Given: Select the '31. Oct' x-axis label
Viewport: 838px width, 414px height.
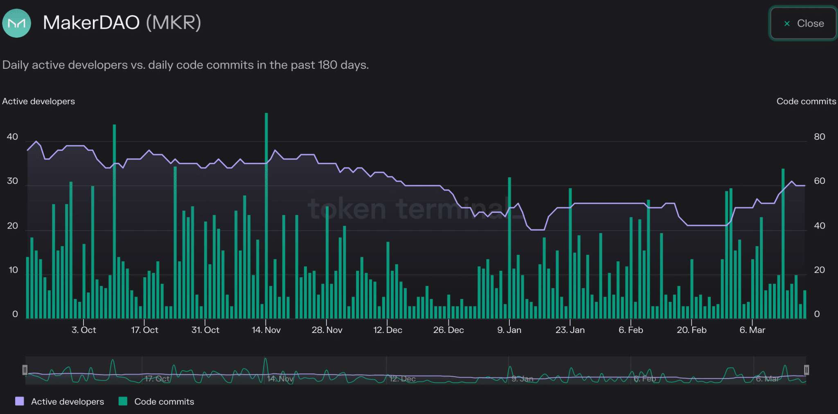Looking at the screenshot, I should [x=205, y=330].
